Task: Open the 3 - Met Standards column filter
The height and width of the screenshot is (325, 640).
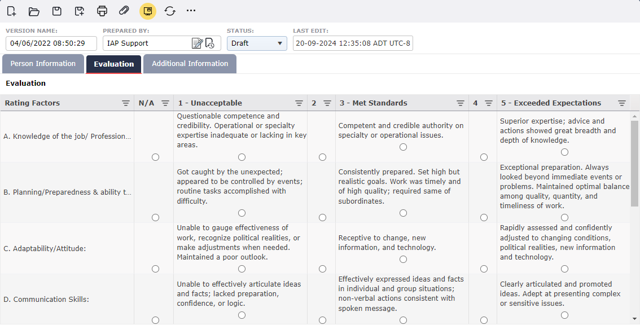Action: point(461,103)
